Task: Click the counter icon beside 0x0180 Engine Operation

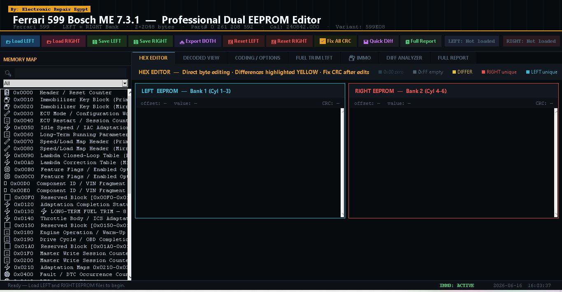Action: (7, 232)
